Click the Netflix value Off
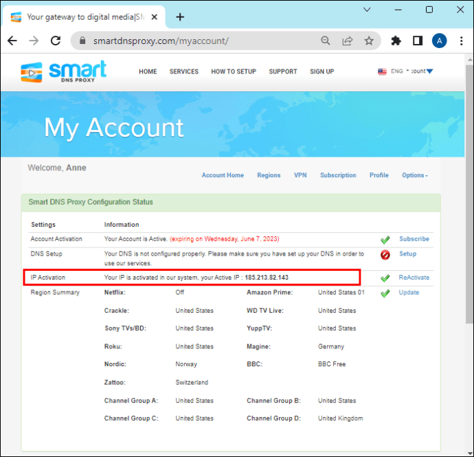The height and width of the screenshot is (457, 474). click(179, 293)
